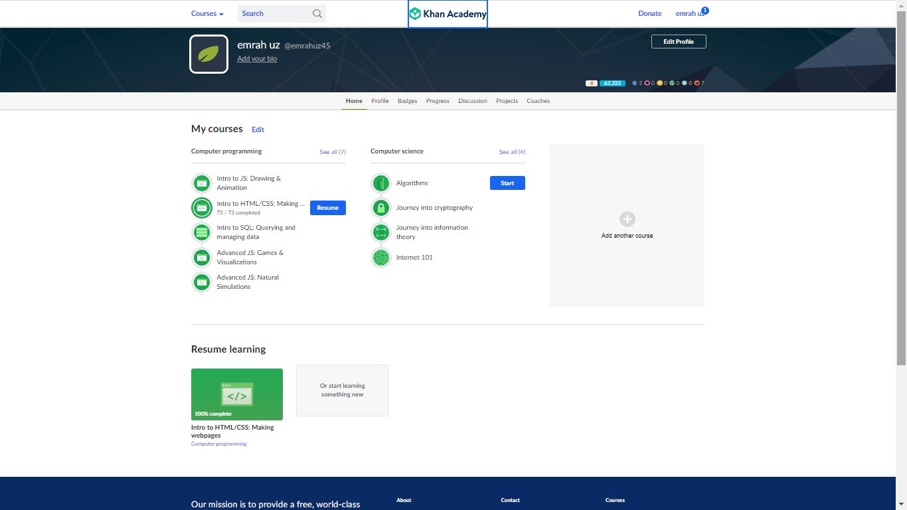Click the Algorithms course icon
This screenshot has width=907, height=510.
[381, 183]
